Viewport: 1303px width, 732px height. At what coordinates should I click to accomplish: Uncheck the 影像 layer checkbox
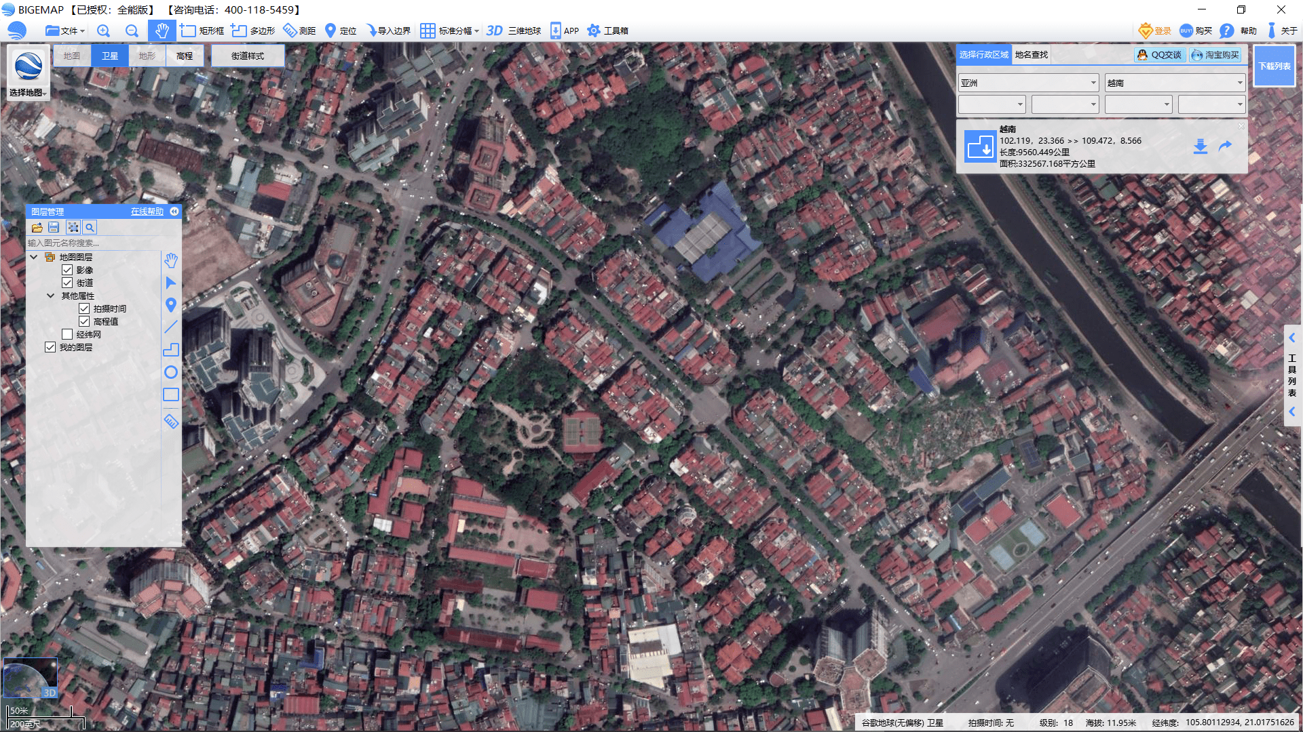[x=67, y=270]
